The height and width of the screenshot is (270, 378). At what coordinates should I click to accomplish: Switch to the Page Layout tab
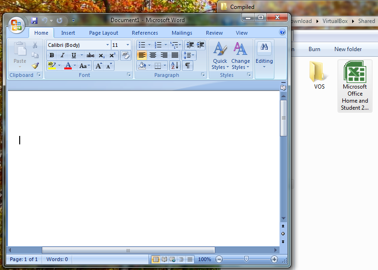[104, 33]
